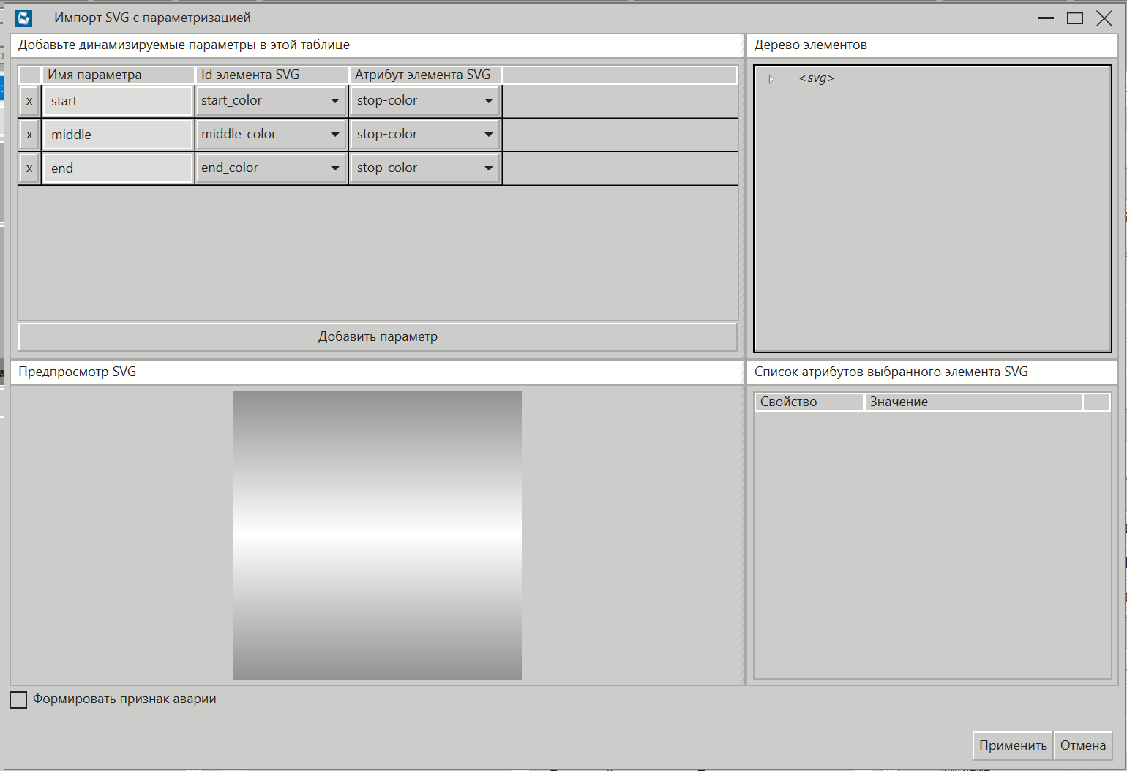1127x771 pixels.
Task: Remove the 'start' parameter row with x
Action: pos(29,101)
